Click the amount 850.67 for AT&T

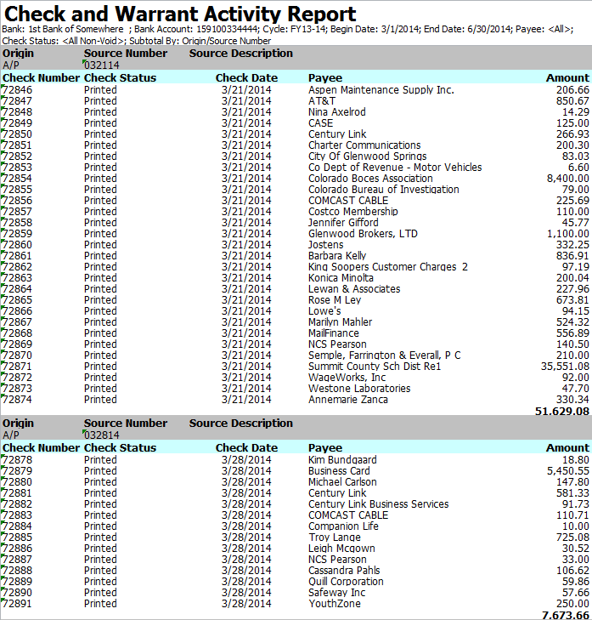click(x=572, y=101)
